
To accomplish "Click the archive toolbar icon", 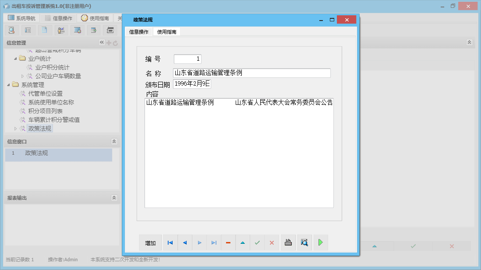I will click(110, 30).
